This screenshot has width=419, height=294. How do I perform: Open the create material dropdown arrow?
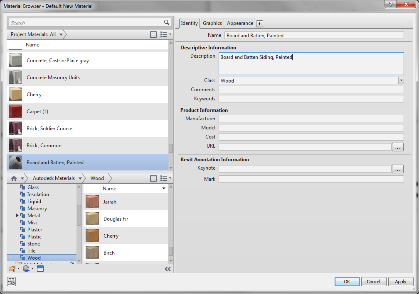coord(32,269)
